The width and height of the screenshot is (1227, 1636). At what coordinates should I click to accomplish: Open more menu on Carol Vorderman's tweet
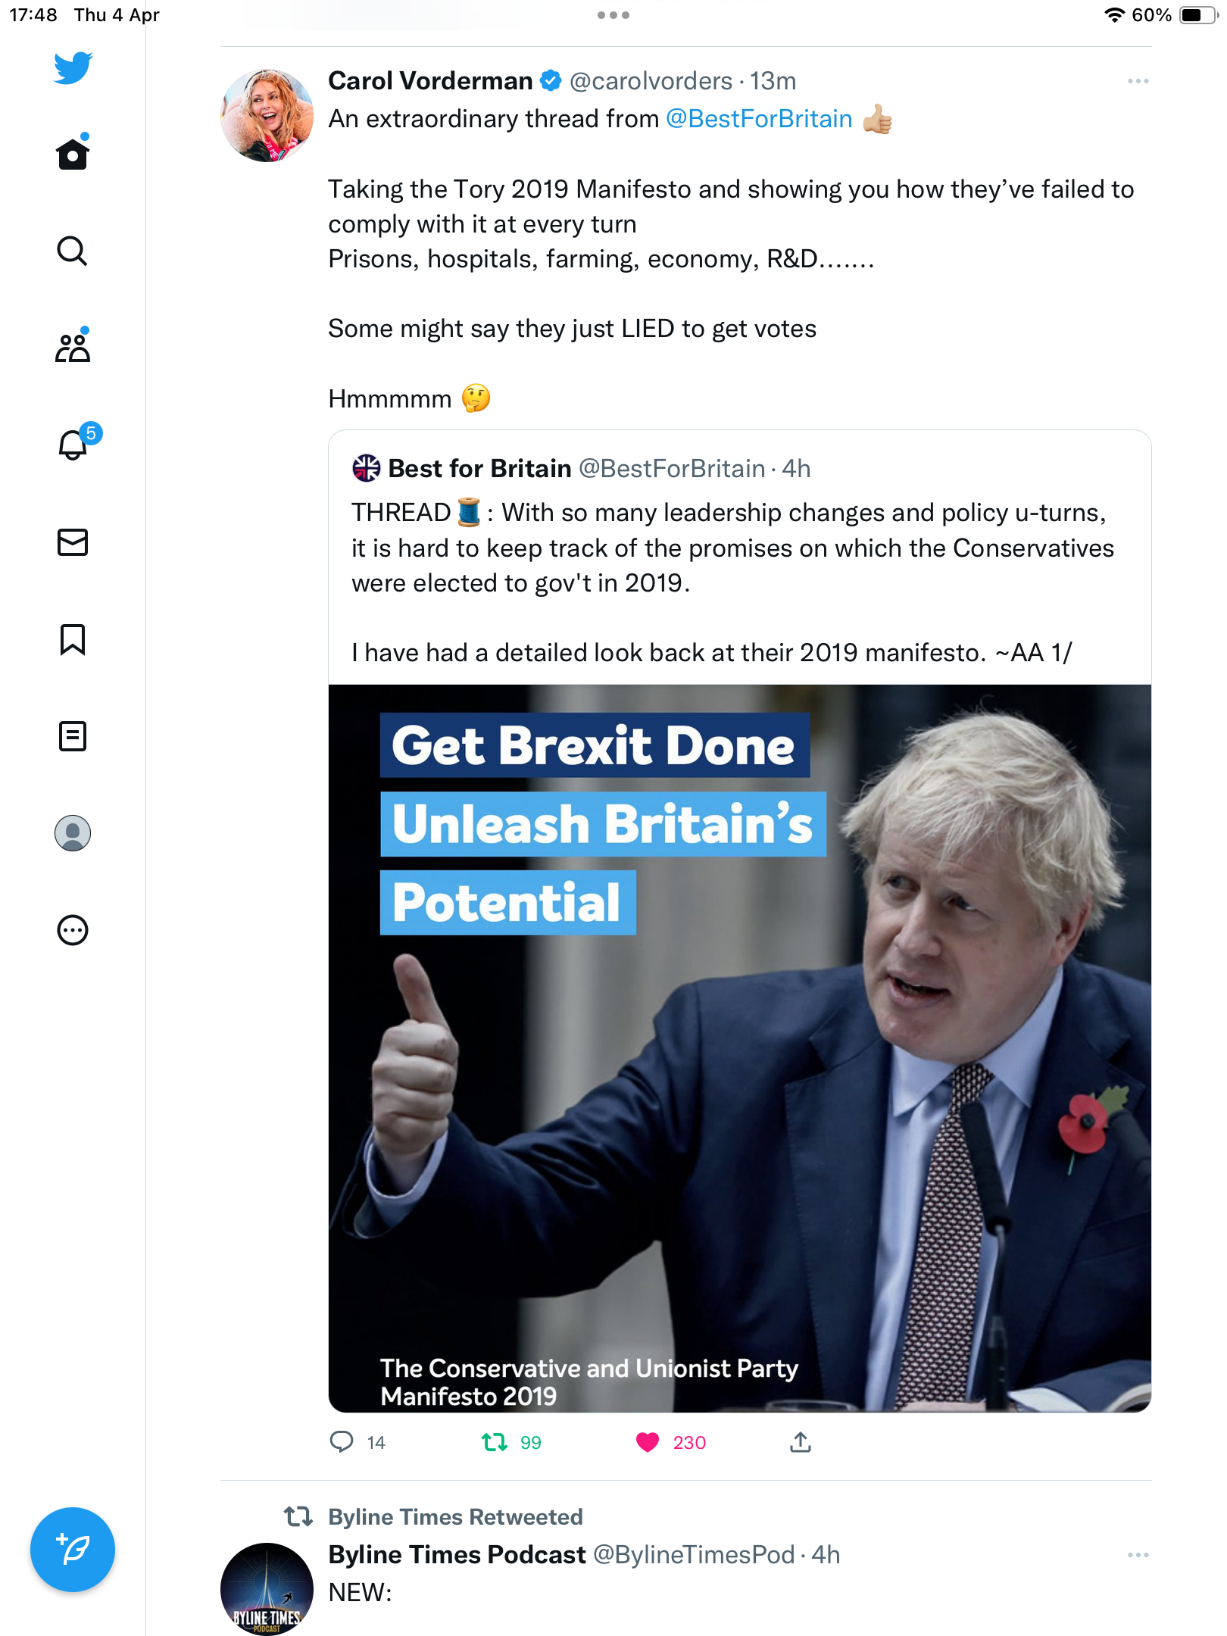coord(1138,81)
